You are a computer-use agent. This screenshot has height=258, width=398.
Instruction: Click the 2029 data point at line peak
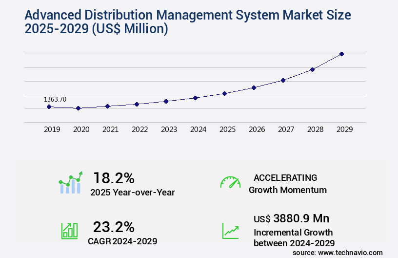pyautogui.click(x=341, y=54)
